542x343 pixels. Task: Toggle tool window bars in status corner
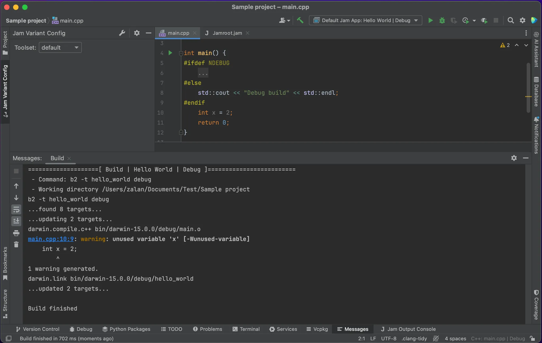8,338
